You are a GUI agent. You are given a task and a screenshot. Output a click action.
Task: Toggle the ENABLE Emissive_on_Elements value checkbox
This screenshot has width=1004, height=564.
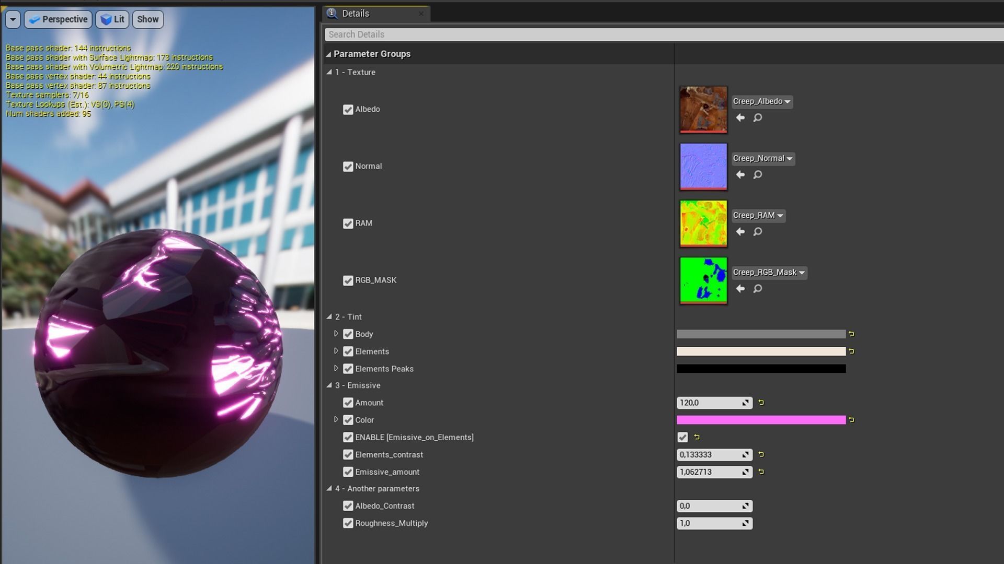click(x=682, y=438)
